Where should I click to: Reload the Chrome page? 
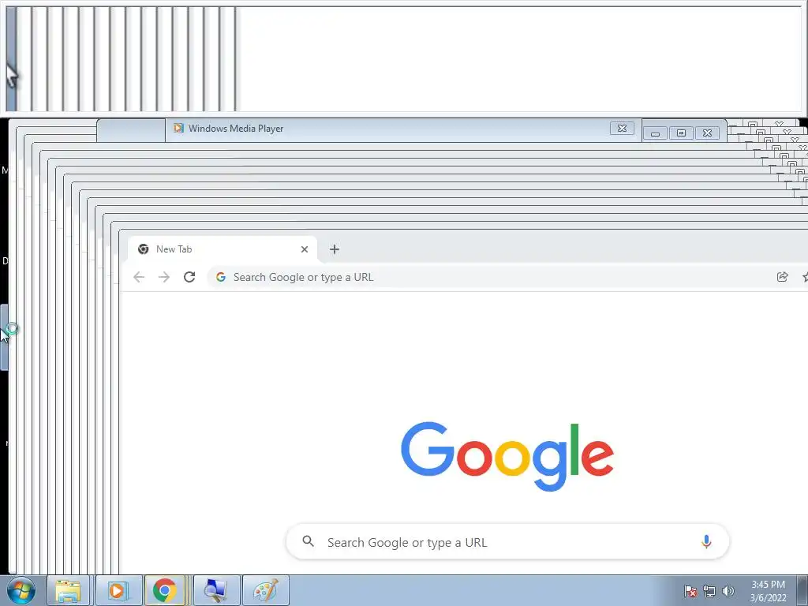189,277
